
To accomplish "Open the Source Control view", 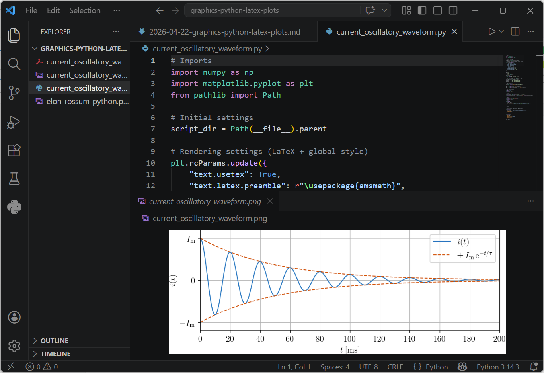I will [x=14, y=93].
